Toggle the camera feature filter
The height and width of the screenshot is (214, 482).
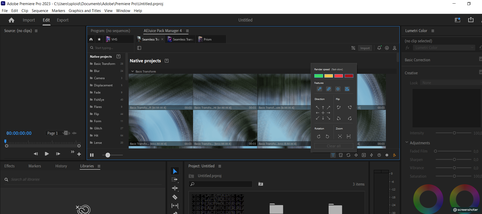(347, 89)
